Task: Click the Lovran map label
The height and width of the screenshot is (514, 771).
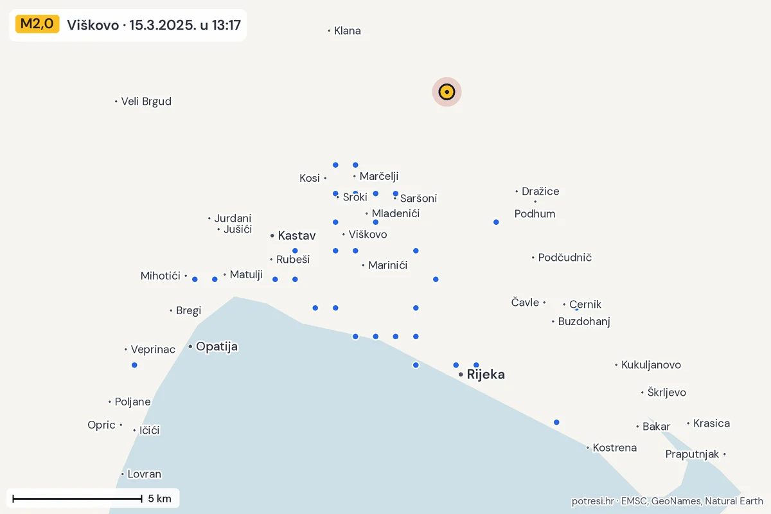Action: [145, 474]
